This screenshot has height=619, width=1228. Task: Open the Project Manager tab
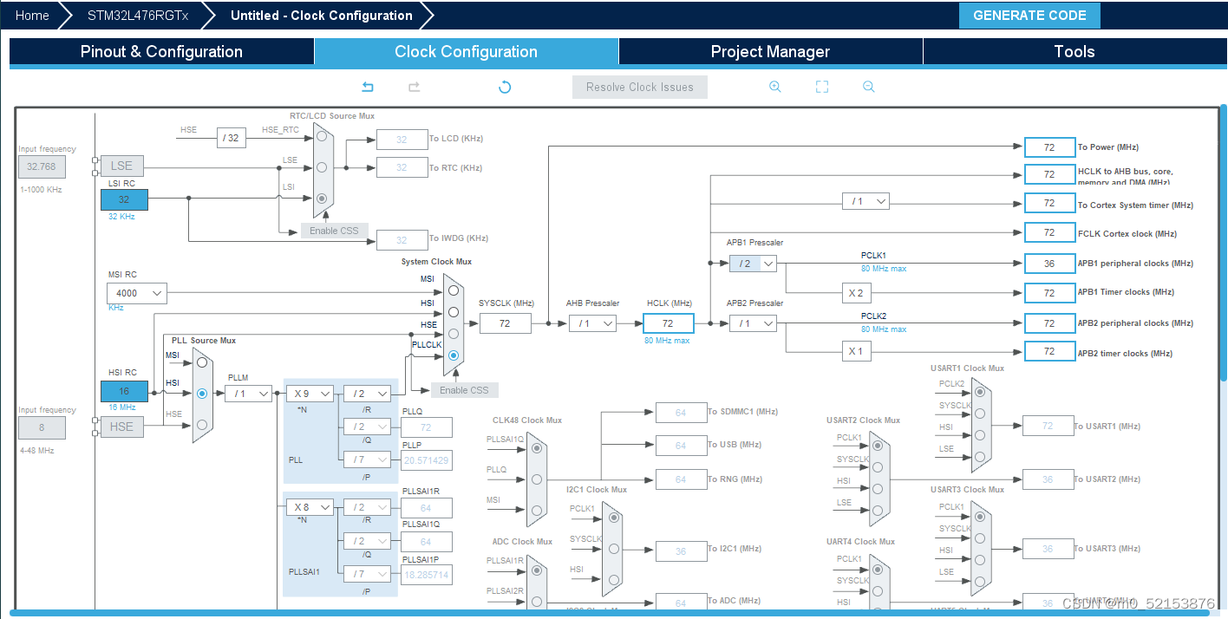coord(770,51)
